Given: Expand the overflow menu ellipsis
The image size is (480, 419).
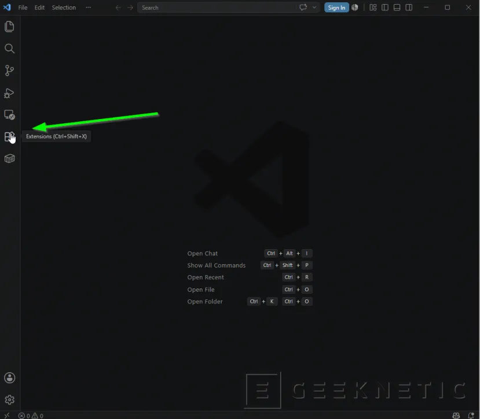Looking at the screenshot, I should (x=88, y=8).
